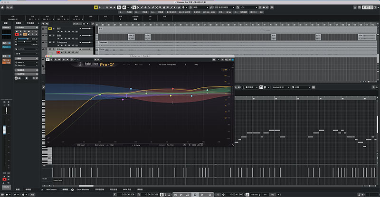Toggle the global Solo S button
Screen dimensions: 380x197
click(100, 7)
